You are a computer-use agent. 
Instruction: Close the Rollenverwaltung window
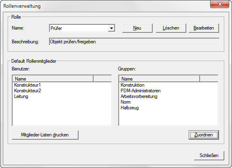coord(220,4)
